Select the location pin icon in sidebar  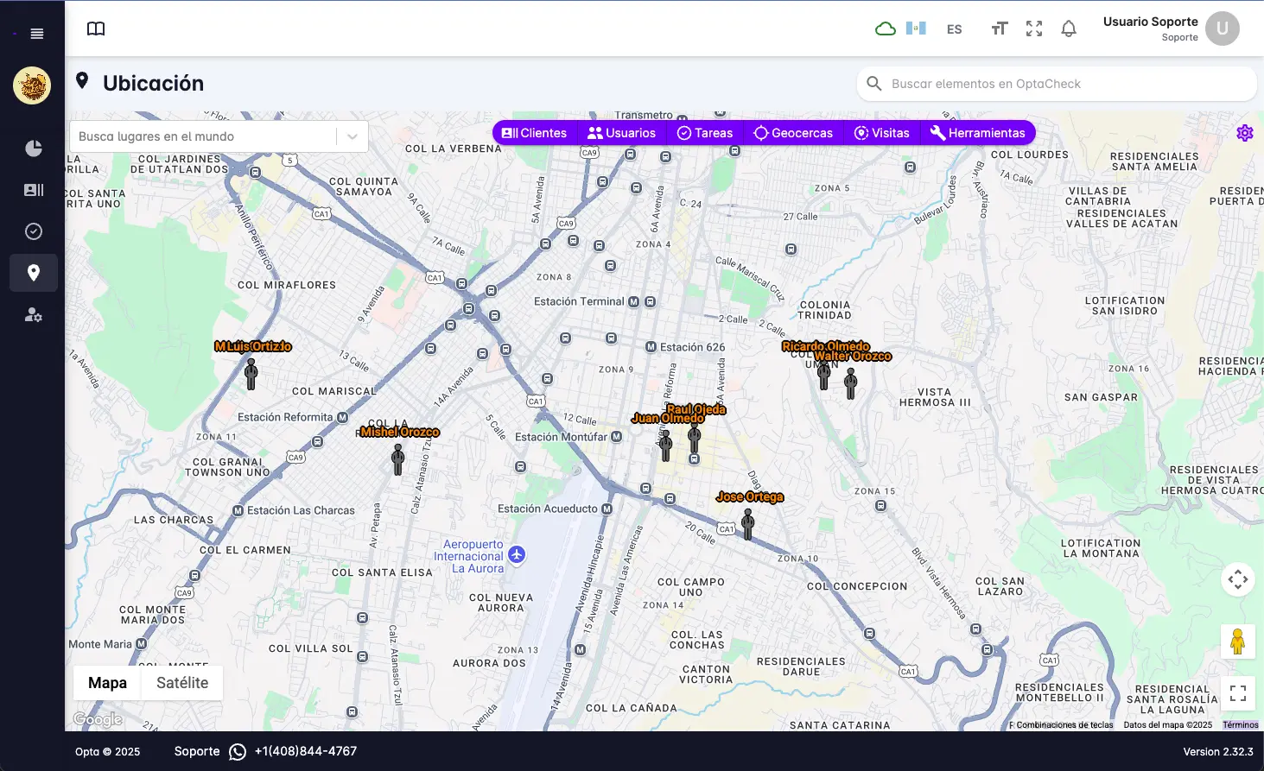coord(34,273)
